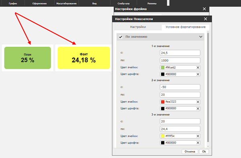Pick the 3rd value font color swatch

click(163, 143)
